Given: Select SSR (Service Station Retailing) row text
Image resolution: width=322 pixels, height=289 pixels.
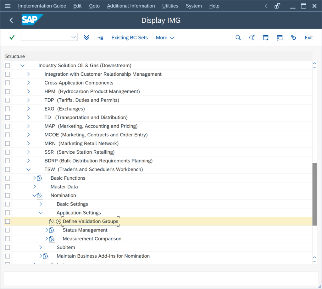Looking at the screenshot, I should [80, 152].
